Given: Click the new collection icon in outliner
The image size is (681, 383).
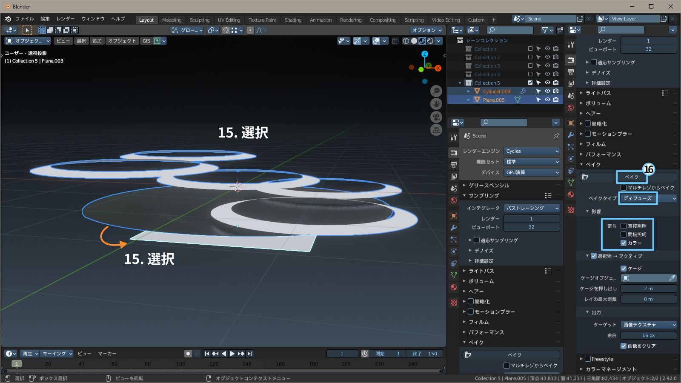Looking at the screenshot, I should click(560, 30).
